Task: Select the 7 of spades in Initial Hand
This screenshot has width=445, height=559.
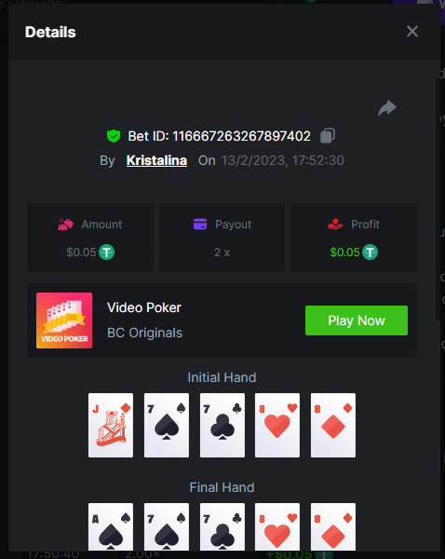Action: click(x=167, y=426)
